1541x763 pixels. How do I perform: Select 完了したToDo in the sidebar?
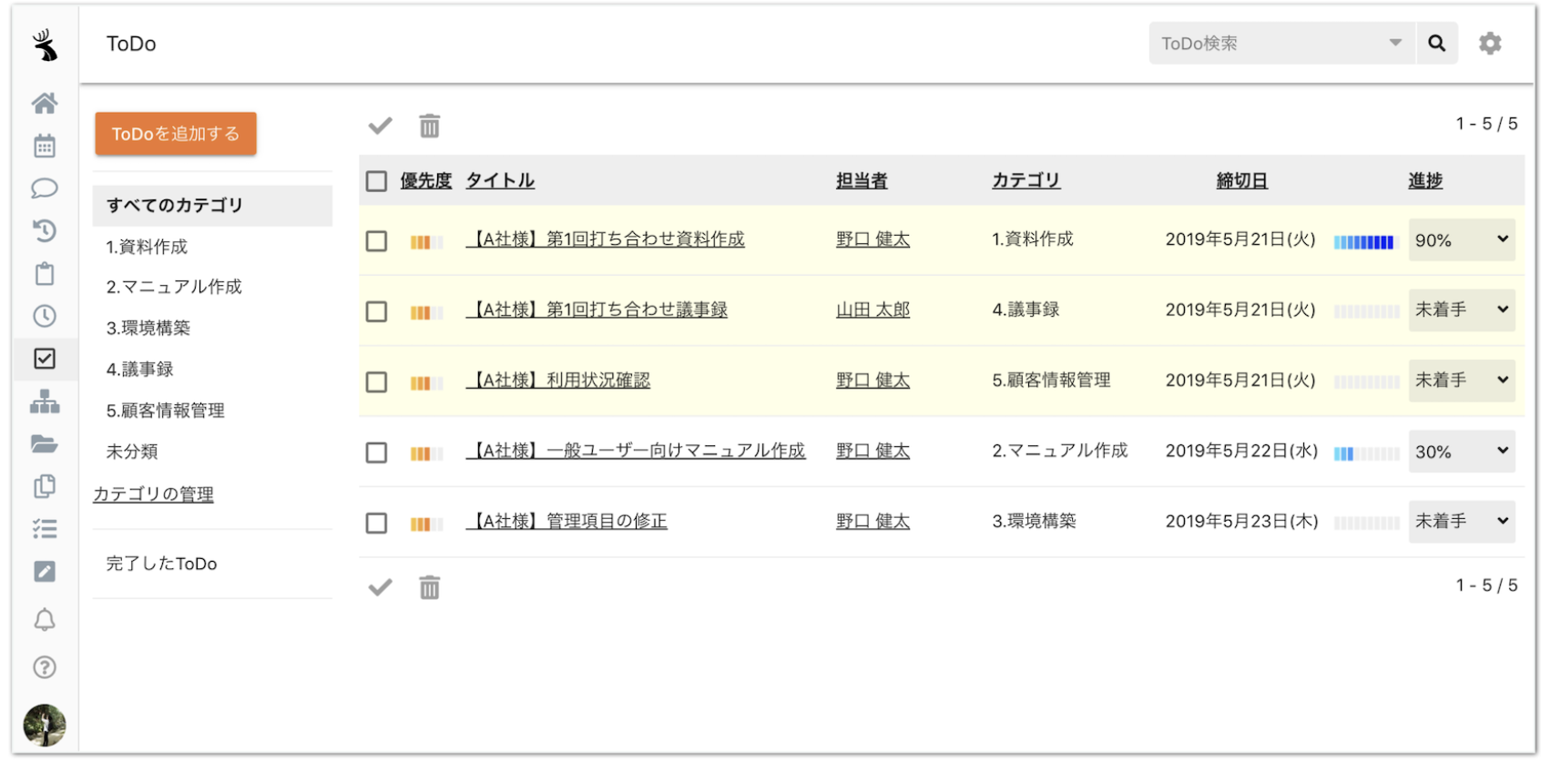point(161,564)
